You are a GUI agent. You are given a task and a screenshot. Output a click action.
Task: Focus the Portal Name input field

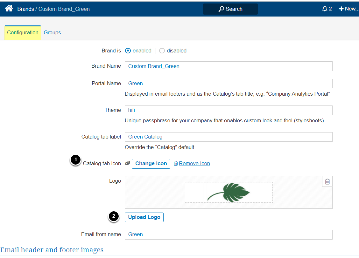(229, 84)
